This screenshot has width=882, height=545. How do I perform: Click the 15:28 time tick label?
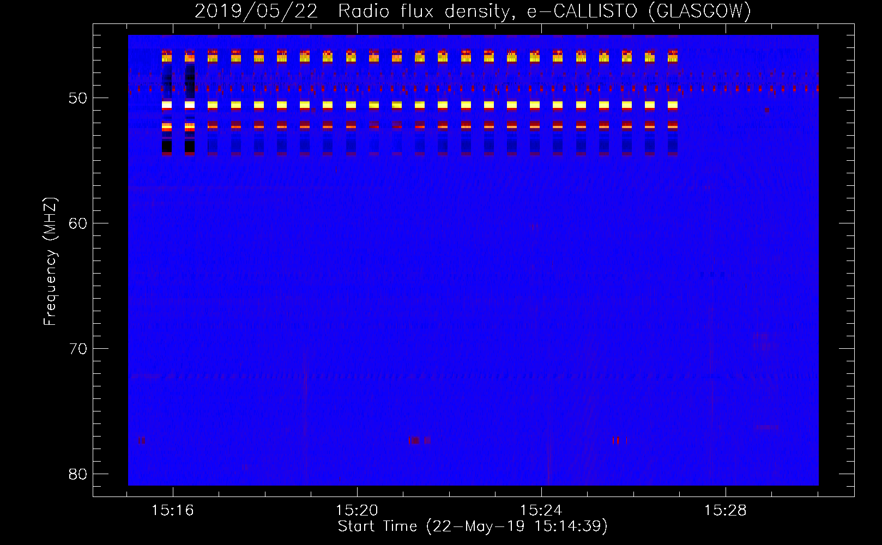[726, 511]
